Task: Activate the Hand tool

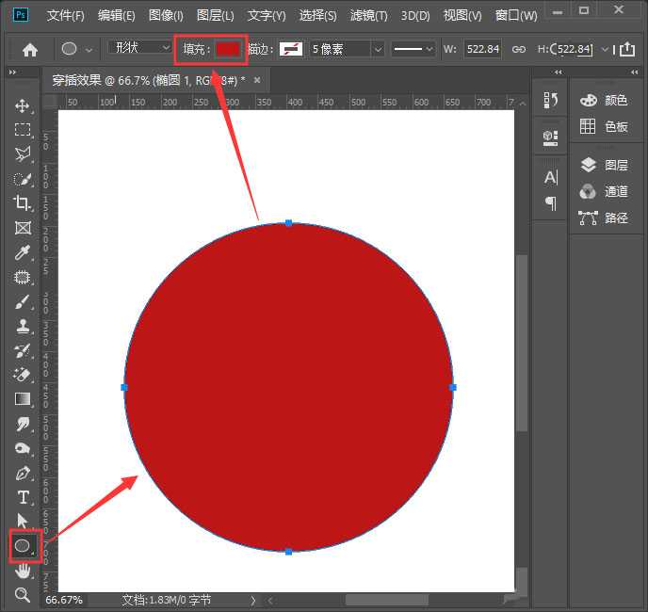Action: (x=23, y=571)
